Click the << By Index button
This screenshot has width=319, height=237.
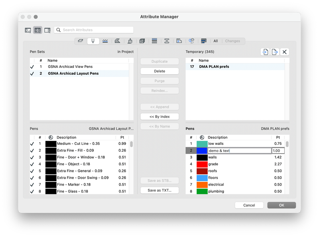pyautogui.click(x=159, y=117)
